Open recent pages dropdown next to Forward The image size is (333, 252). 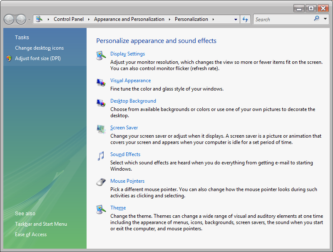(29, 20)
